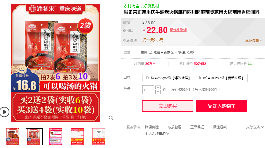Click the magnifier zoom icon on image
Screen dimensions: 265x148
pos(111,118)
